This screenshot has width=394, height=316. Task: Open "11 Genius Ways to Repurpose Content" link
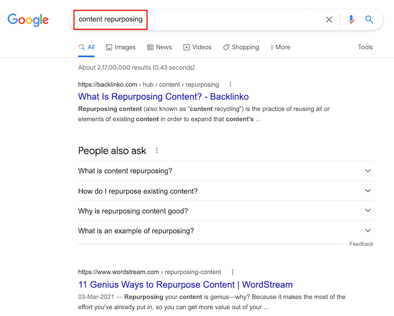click(185, 285)
